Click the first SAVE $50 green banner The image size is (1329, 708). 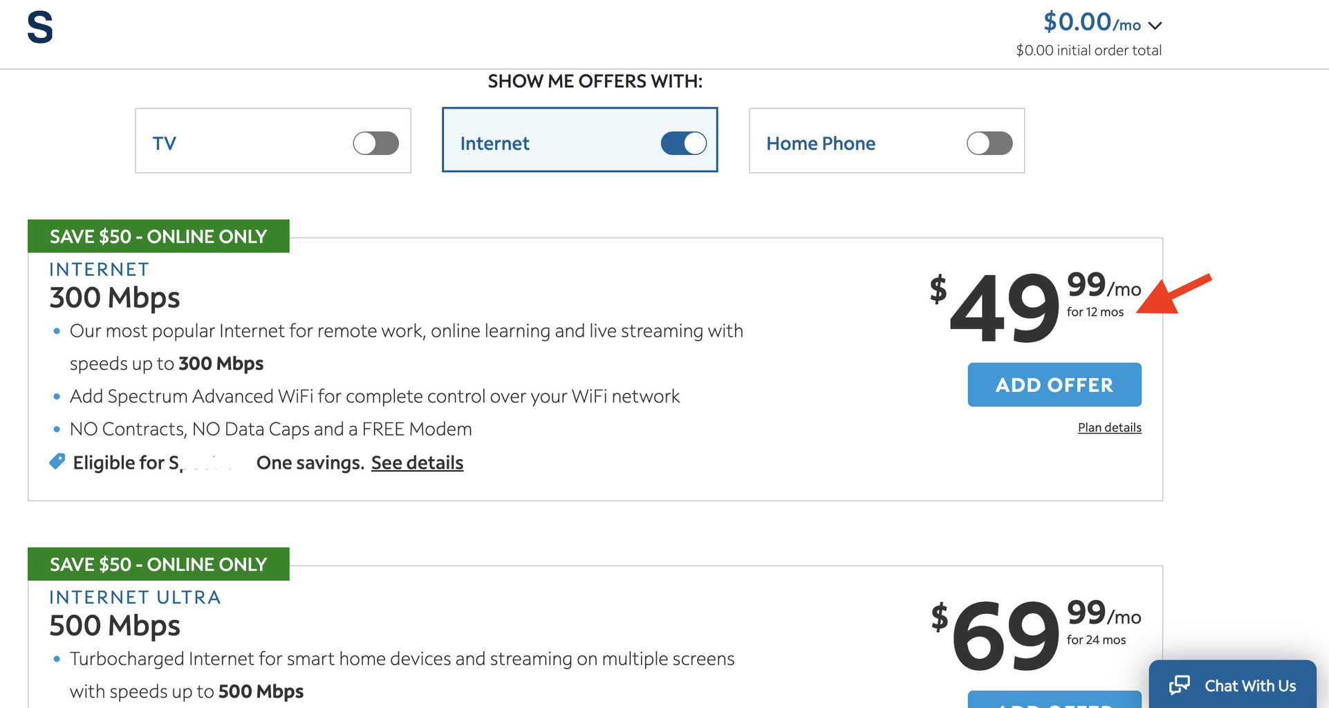coord(158,236)
